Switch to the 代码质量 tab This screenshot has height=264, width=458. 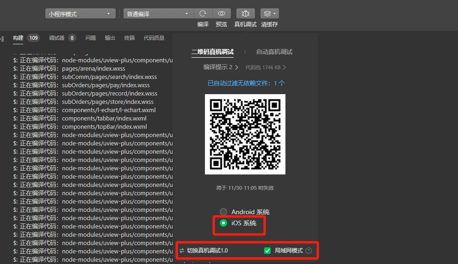[x=154, y=38]
